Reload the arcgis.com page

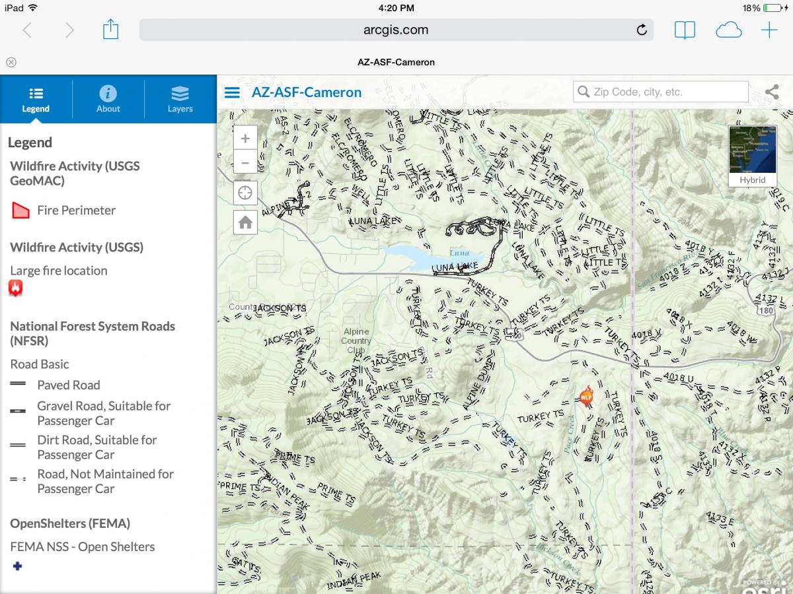641,30
